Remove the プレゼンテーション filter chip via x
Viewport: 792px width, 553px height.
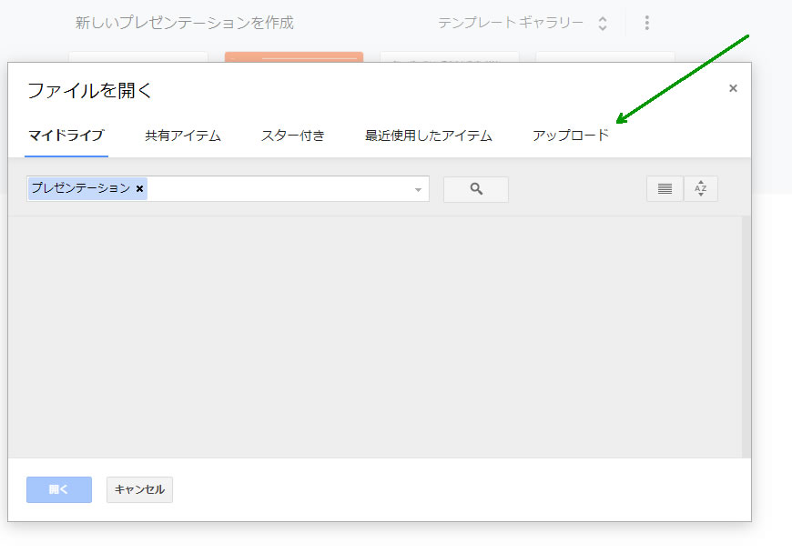pyautogui.click(x=139, y=188)
